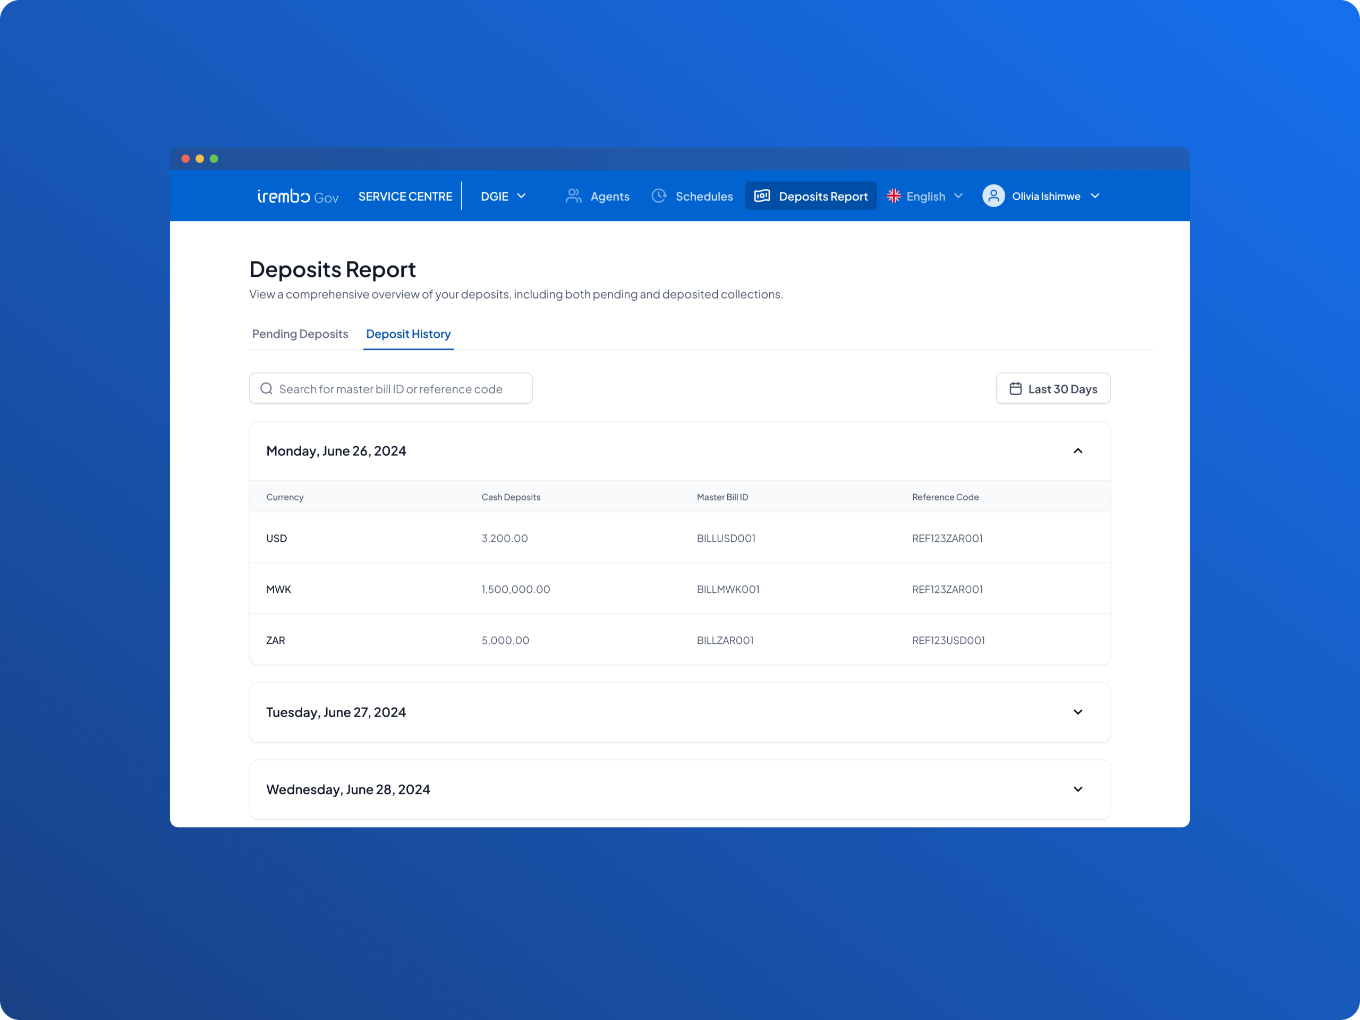Click the Monday, June 26, 2024 heading
The width and height of the screenshot is (1360, 1020).
[336, 450]
